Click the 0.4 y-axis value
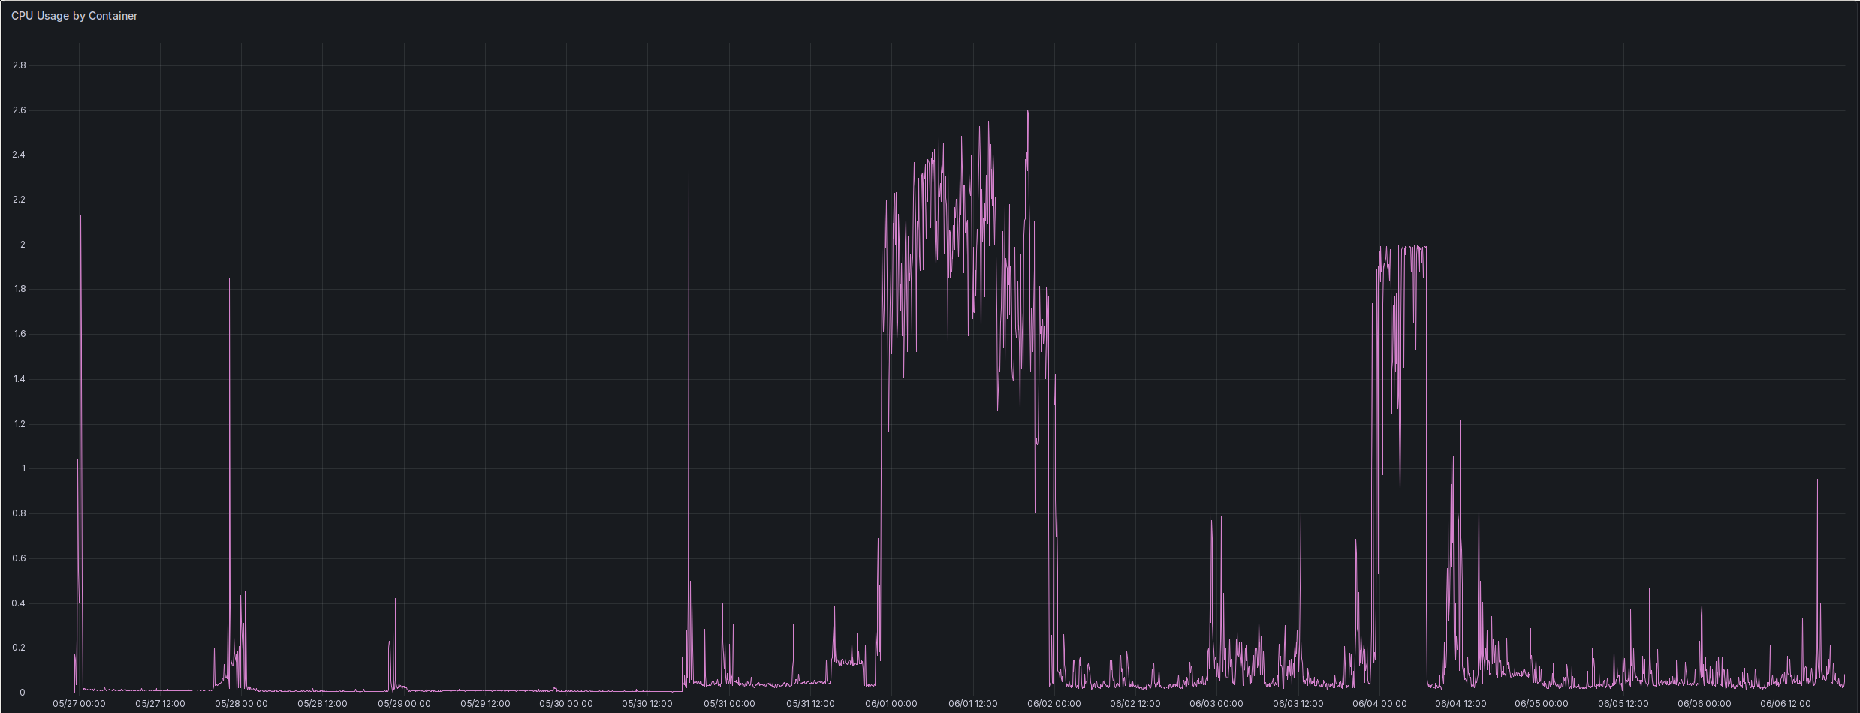Viewport: 1860px width, 713px height. pyautogui.click(x=19, y=603)
